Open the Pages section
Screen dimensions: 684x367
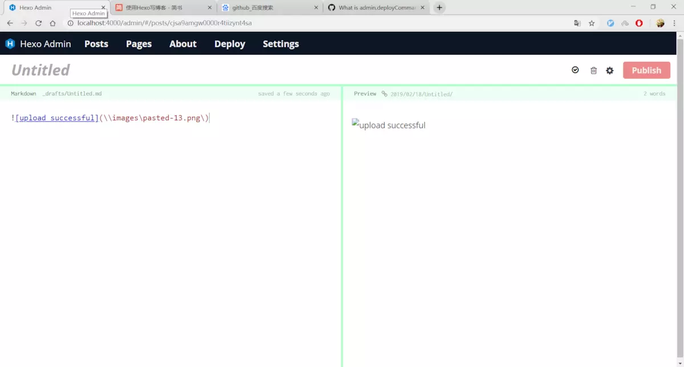click(x=139, y=44)
